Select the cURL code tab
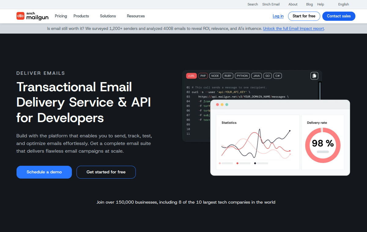This screenshot has height=232, width=367. pyautogui.click(x=191, y=76)
